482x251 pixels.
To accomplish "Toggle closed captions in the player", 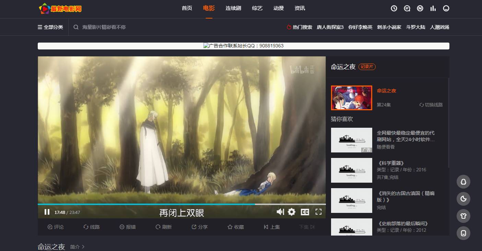I will coord(305,212).
